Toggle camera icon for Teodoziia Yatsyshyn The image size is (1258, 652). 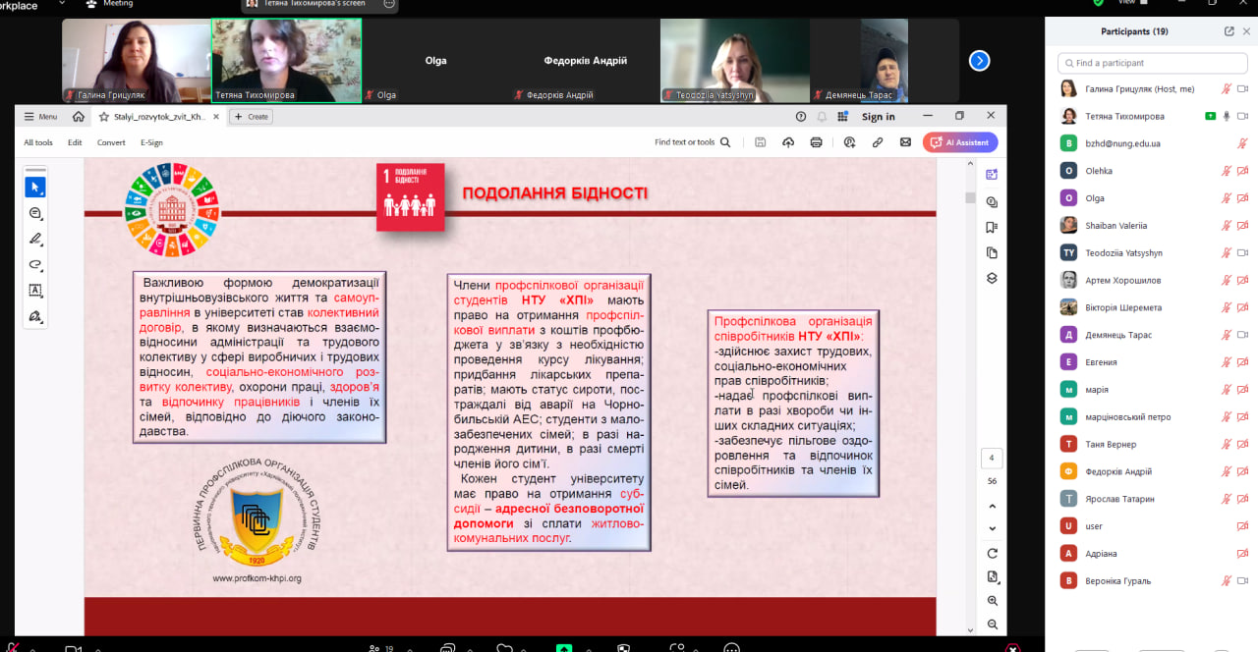click(1242, 252)
